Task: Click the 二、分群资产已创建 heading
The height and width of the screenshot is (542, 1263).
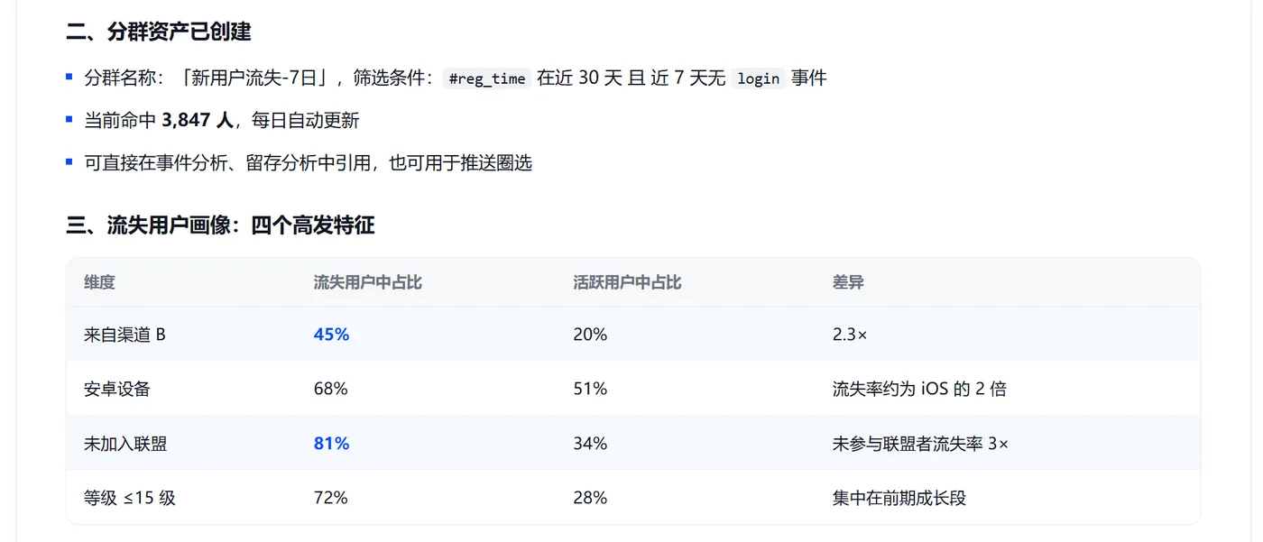Action: pyautogui.click(x=159, y=32)
